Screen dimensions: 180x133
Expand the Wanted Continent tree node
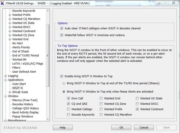[x=10, y=31]
